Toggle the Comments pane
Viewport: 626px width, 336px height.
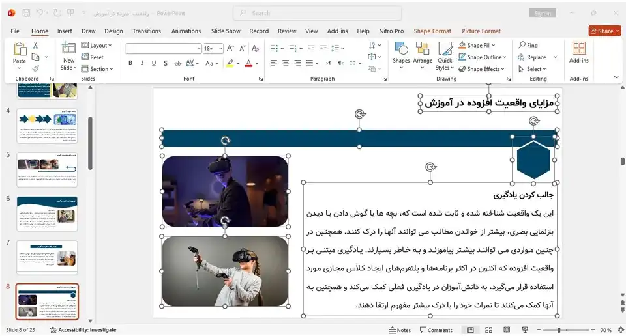click(436, 330)
